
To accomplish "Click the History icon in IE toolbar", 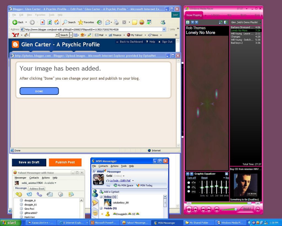I will 99,22.
